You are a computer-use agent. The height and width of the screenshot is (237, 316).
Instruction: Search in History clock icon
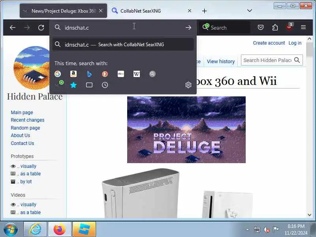click(105, 85)
